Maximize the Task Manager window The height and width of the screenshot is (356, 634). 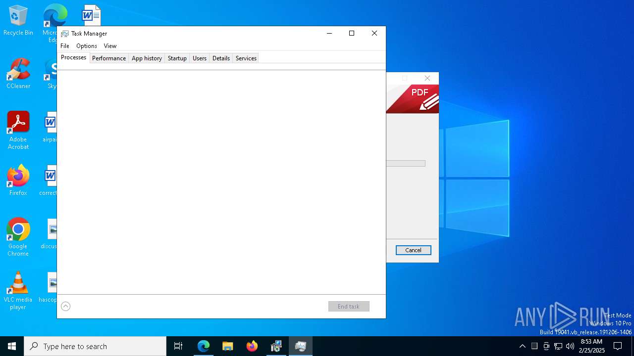click(352, 33)
